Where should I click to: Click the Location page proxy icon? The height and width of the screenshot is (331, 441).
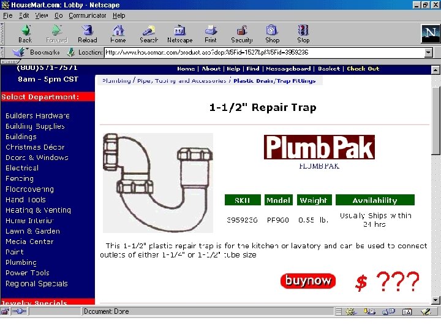pos(70,52)
